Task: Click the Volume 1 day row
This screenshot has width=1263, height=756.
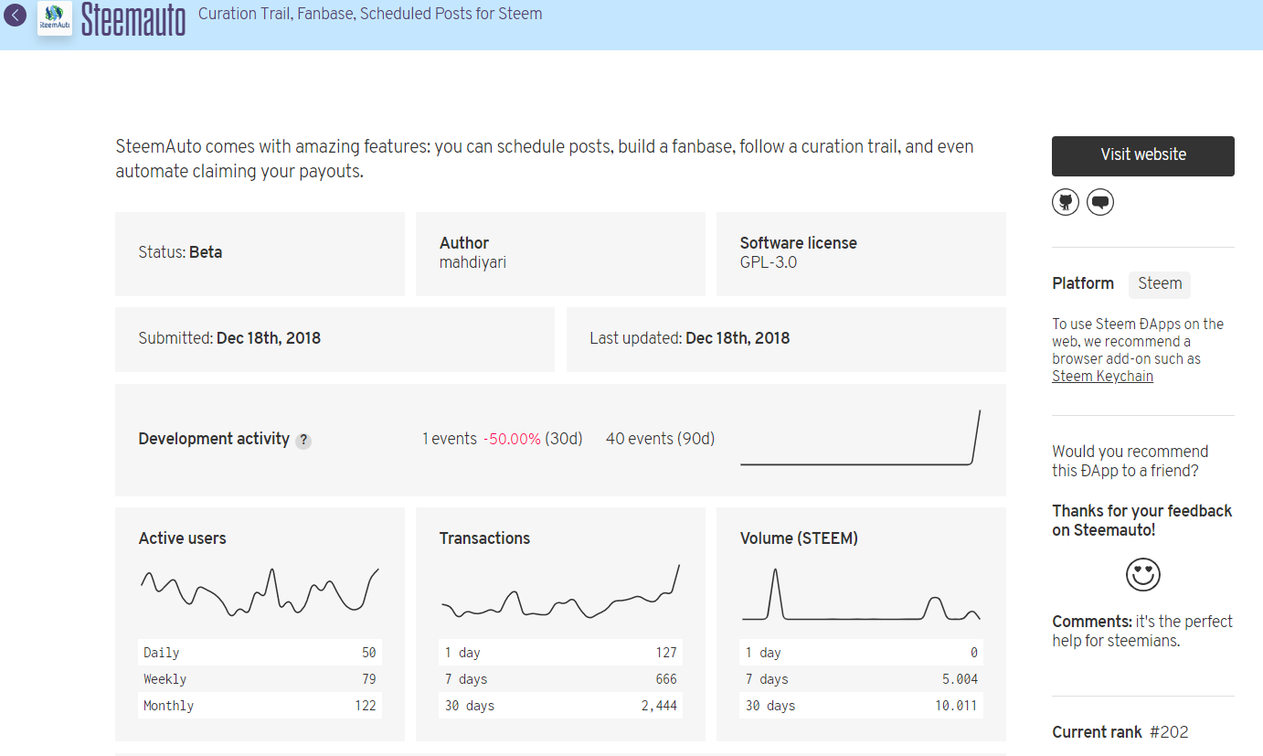Action: click(x=861, y=653)
